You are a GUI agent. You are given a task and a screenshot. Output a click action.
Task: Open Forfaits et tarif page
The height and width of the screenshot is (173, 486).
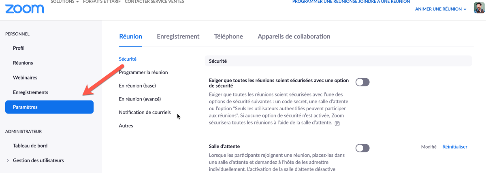click(x=102, y=2)
